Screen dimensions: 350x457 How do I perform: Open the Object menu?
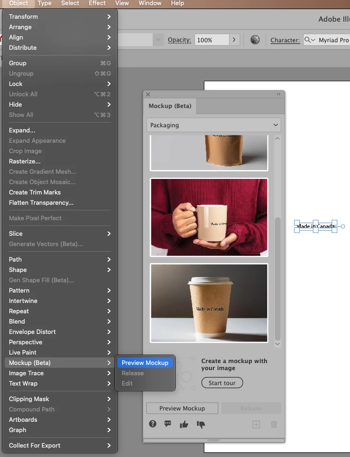point(18,3)
